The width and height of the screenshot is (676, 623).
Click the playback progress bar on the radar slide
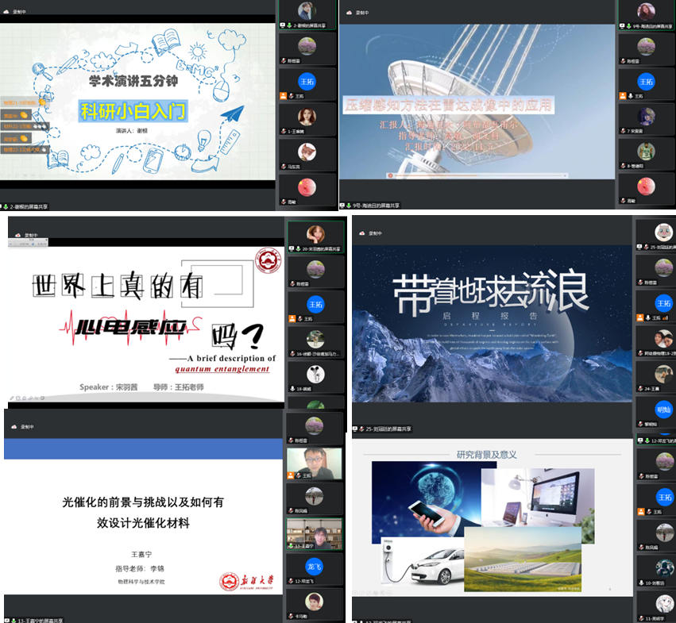477,175
